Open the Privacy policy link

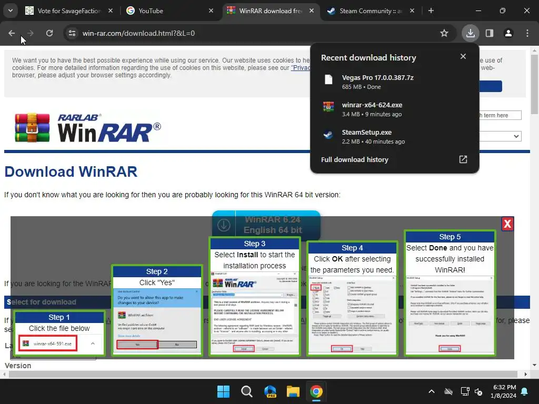click(301, 68)
